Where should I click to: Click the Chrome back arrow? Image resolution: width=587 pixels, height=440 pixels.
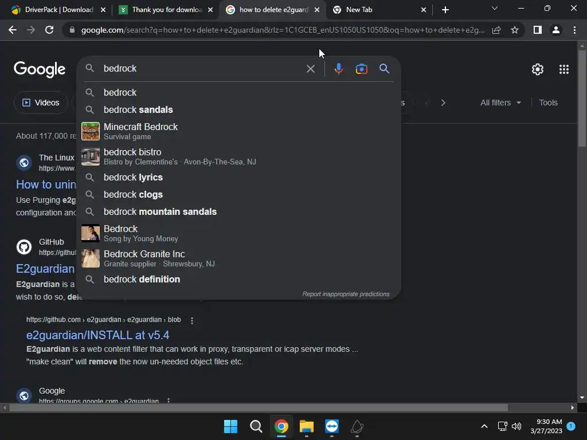(x=13, y=30)
